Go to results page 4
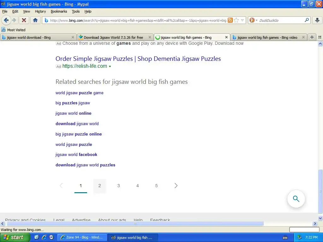 click(138, 186)
